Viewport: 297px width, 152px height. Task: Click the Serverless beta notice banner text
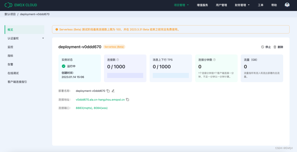pyautogui.click(x=119, y=29)
